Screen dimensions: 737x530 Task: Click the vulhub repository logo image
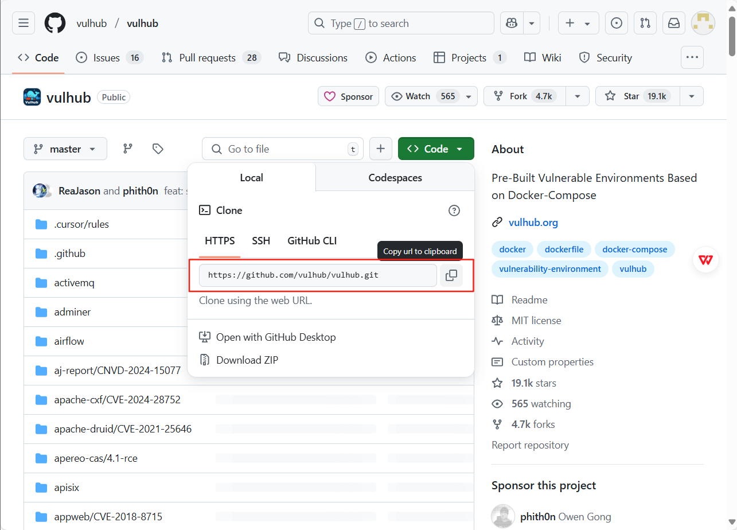click(x=32, y=97)
